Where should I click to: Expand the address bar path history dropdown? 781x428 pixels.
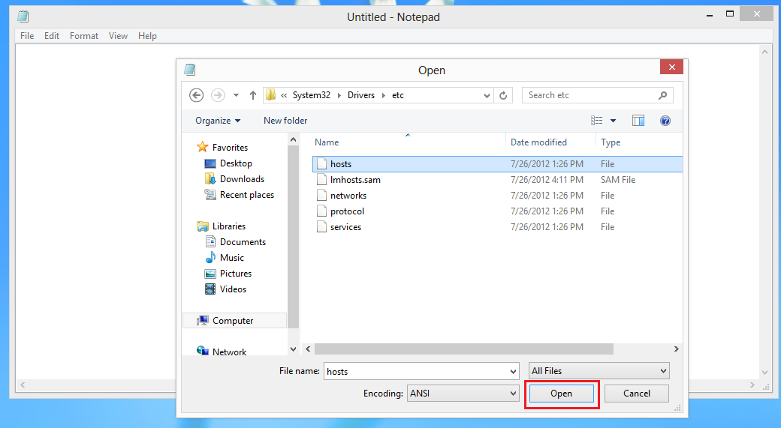pyautogui.click(x=487, y=95)
